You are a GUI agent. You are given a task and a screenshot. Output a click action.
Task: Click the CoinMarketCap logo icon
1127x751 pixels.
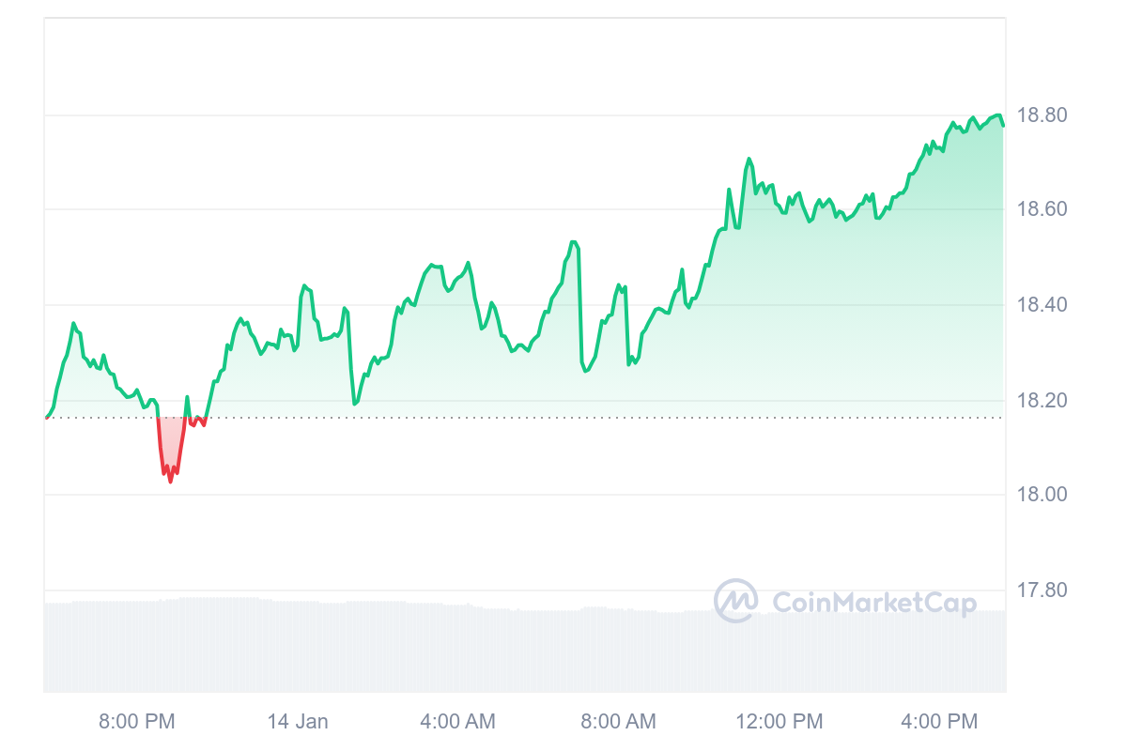(736, 601)
